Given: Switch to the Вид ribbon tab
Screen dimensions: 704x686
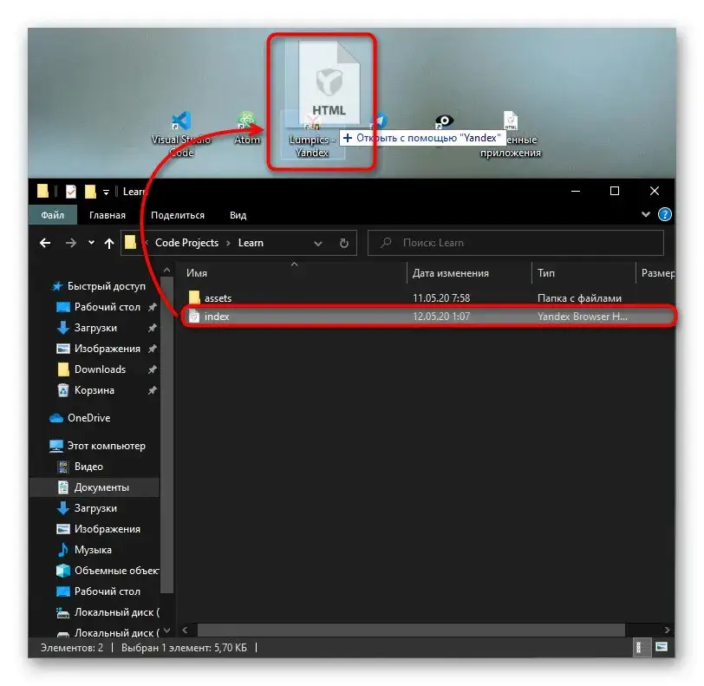Looking at the screenshot, I should pyautogui.click(x=238, y=215).
